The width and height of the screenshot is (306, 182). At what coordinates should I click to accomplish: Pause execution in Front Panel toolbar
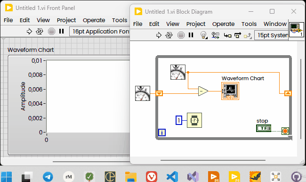(x=62, y=31)
